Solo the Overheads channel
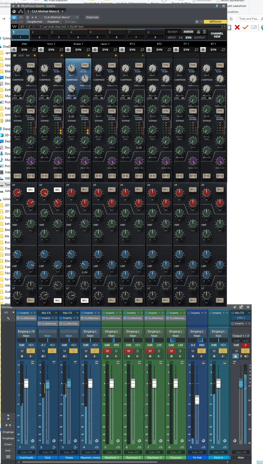The height and width of the screenshot is (464, 263). pos(31,351)
